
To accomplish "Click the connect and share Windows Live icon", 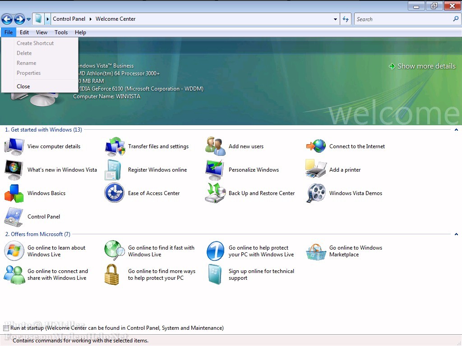I will pos(14,274).
